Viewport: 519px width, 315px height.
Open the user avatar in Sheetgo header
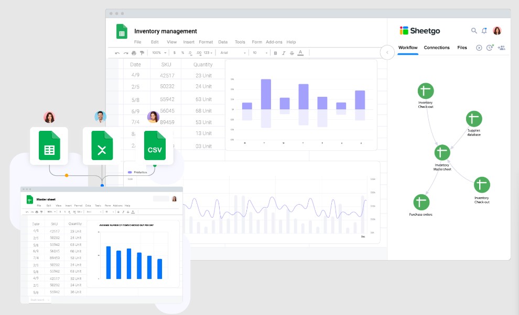[497, 31]
